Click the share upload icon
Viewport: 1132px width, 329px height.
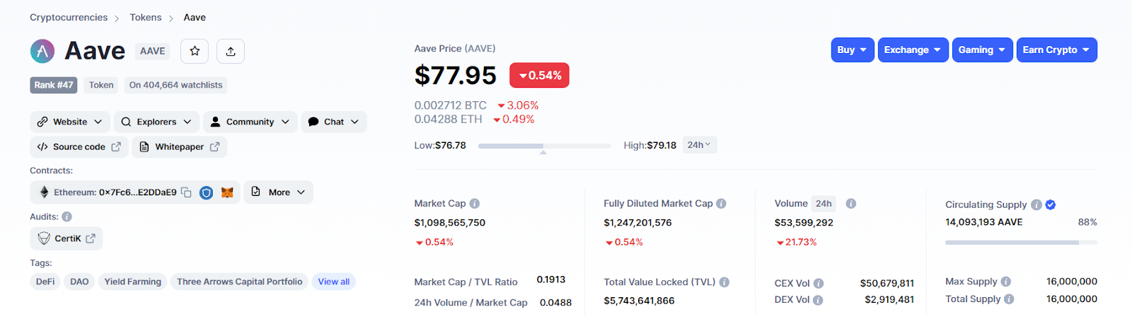pyautogui.click(x=231, y=51)
